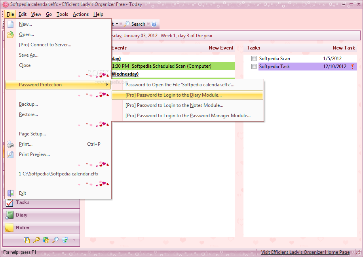Viewport: 363px width, 257px height.
Task: Click the Exit door icon in File menu
Action: tap(10, 193)
